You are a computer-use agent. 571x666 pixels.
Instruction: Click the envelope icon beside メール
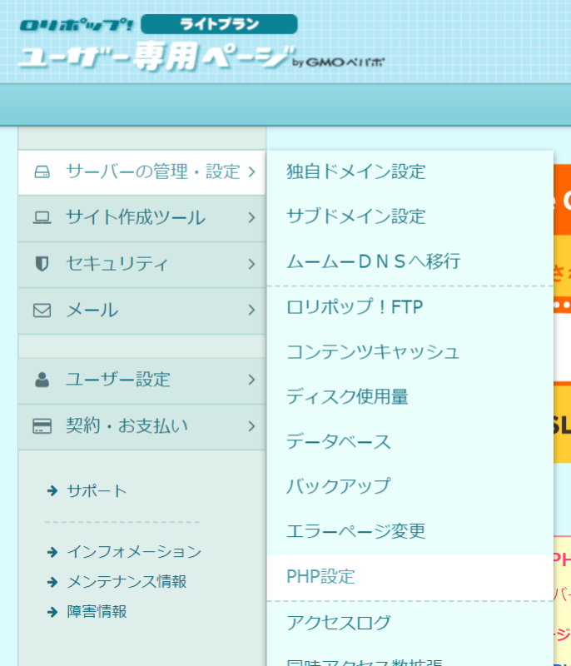pyautogui.click(x=42, y=311)
